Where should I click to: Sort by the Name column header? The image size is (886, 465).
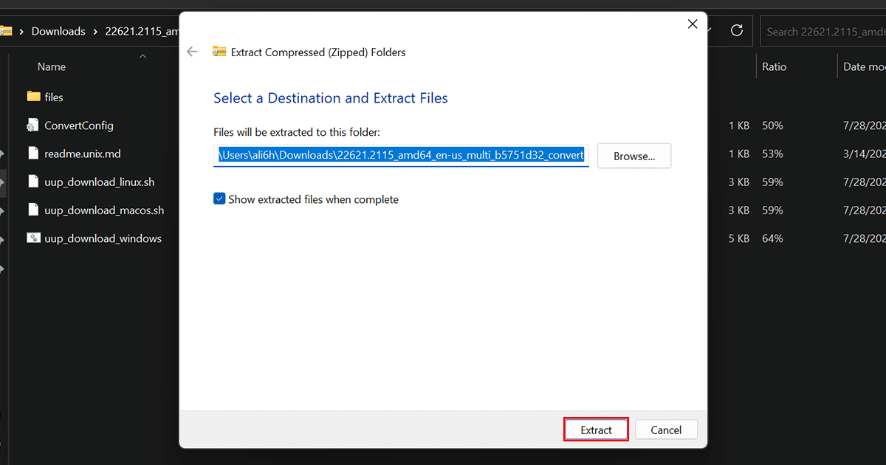pyautogui.click(x=52, y=66)
